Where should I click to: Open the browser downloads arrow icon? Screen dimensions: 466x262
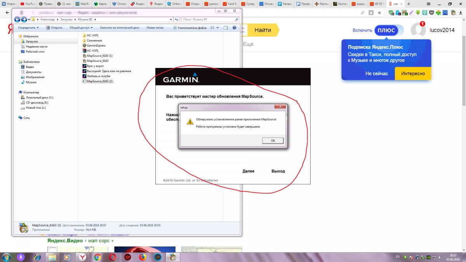[460, 12]
